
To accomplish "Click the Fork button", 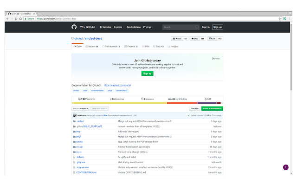I will (x=212, y=39).
